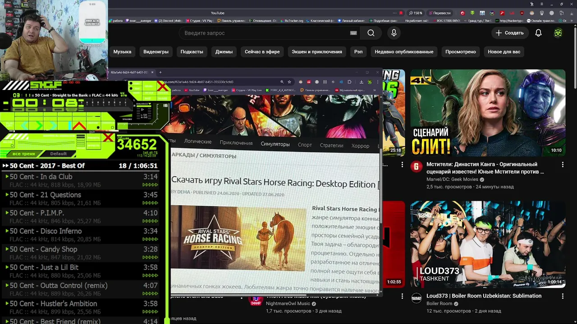Image resolution: width=577 pixels, height=324 pixels.
Task: Select track '50 Cent - Hustler's Ambition'
Action: point(81,307)
